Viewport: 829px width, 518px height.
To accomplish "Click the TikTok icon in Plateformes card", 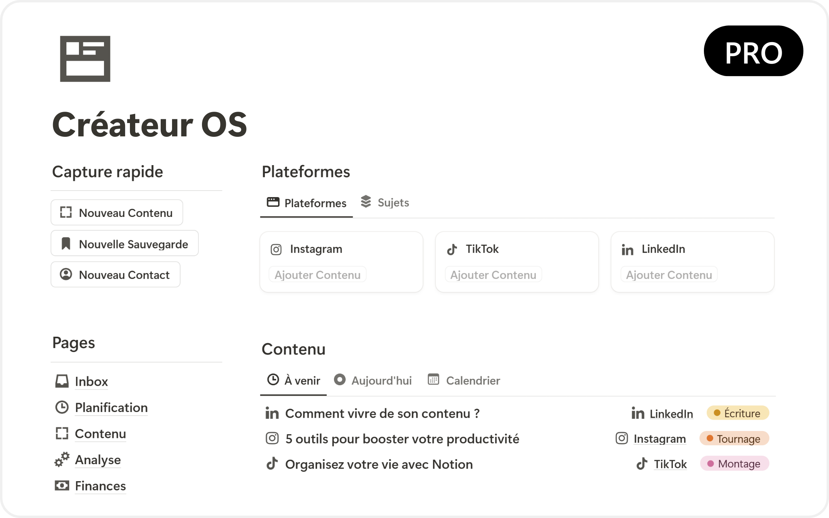I will tap(452, 249).
